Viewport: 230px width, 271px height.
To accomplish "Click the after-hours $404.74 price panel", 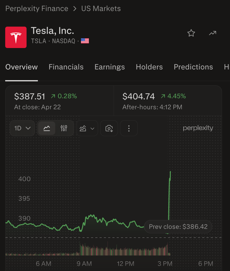I will [x=167, y=101].
